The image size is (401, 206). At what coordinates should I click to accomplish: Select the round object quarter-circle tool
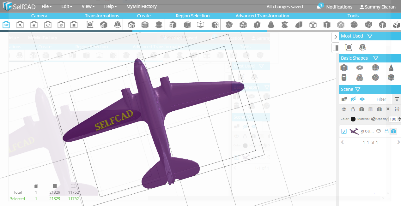(x=299, y=25)
